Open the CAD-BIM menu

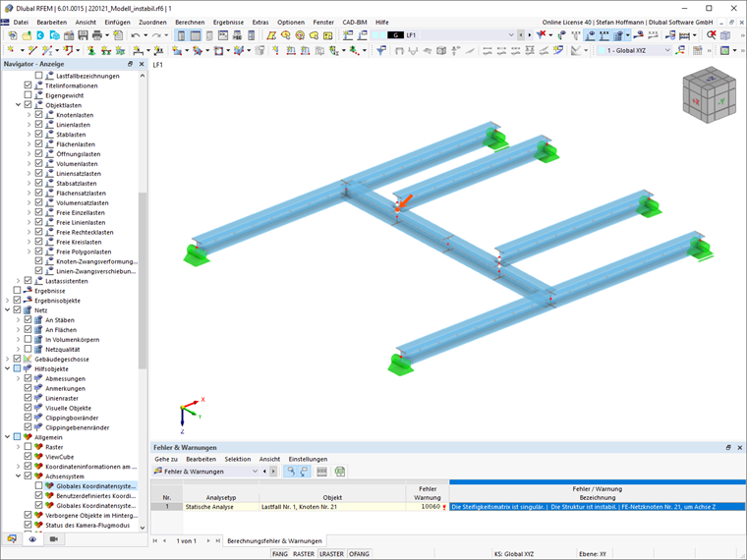355,22
